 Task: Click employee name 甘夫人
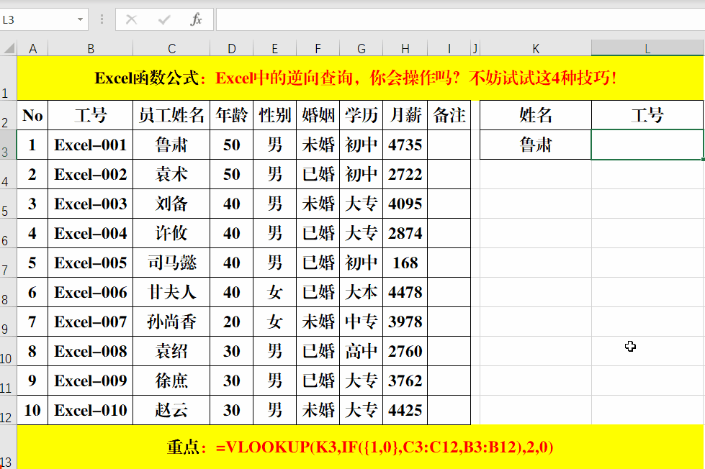click(171, 293)
